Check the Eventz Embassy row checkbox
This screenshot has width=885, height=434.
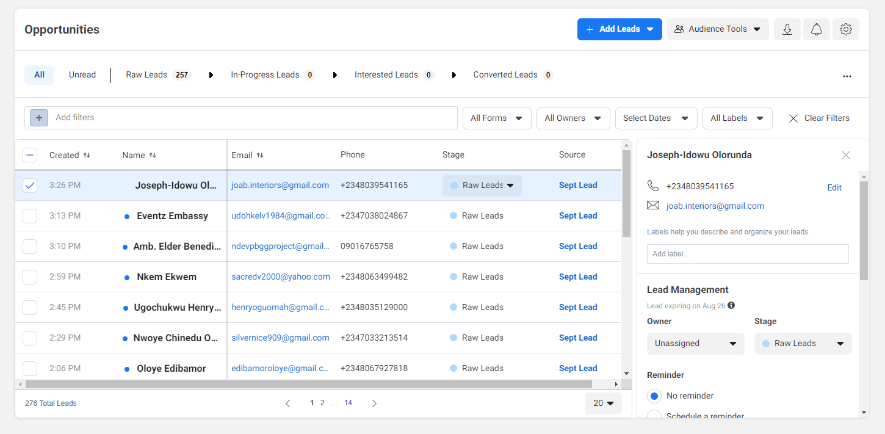30,216
